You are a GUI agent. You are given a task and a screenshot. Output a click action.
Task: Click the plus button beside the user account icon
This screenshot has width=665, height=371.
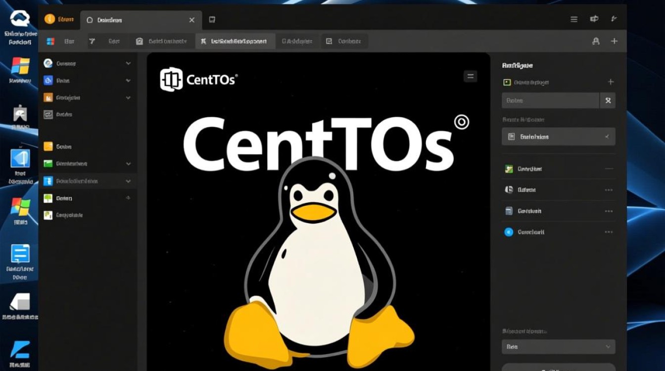click(x=614, y=42)
